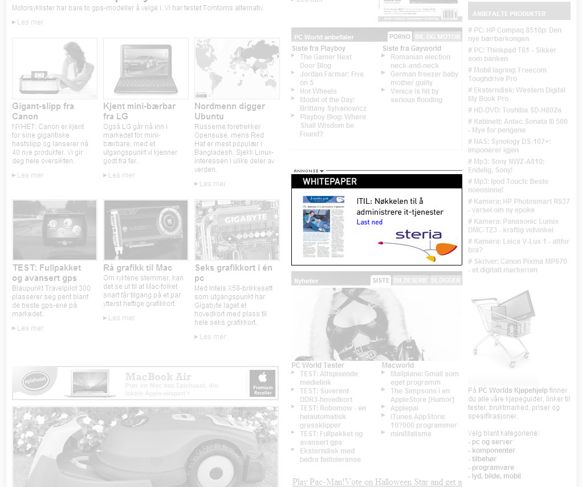Screen dimensions: 582x487
Task: Open 'Romanian election neck-and-neck' link
Action: [x=420, y=61]
